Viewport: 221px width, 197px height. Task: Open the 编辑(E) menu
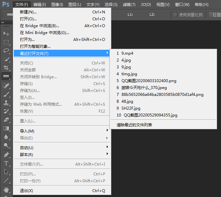click(40, 5)
